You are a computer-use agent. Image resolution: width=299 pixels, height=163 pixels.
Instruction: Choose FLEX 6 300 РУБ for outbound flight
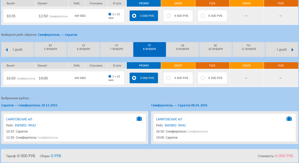pyautogui.click(x=212, y=16)
